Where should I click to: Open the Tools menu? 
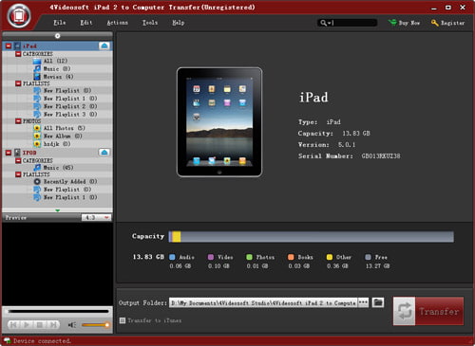(150, 23)
